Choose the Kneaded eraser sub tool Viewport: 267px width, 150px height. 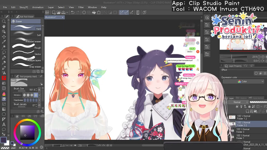27,41
